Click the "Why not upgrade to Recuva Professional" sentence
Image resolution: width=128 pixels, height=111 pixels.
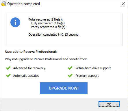[x=46, y=59]
